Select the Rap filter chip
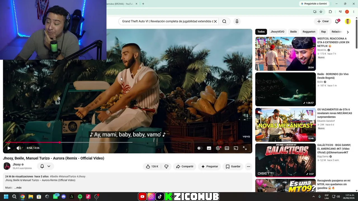The image size is (358, 201). pos(324,32)
